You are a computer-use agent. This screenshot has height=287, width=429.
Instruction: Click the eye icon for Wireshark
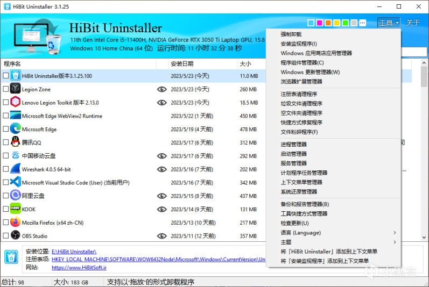[162, 169]
